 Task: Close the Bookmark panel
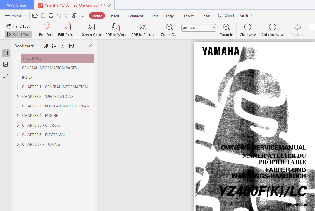pos(90,46)
